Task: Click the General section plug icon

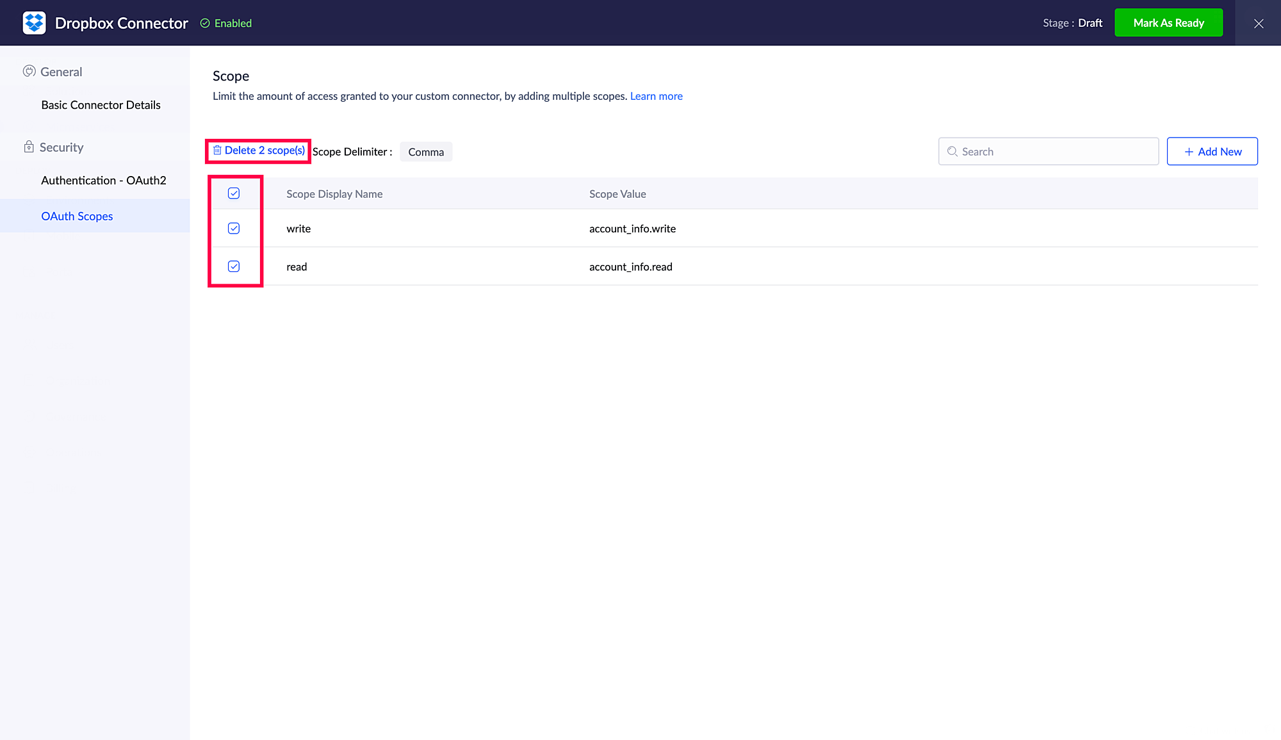Action: (29, 71)
